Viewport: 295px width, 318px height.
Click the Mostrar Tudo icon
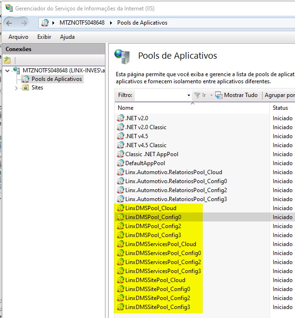click(x=219, y=95)
